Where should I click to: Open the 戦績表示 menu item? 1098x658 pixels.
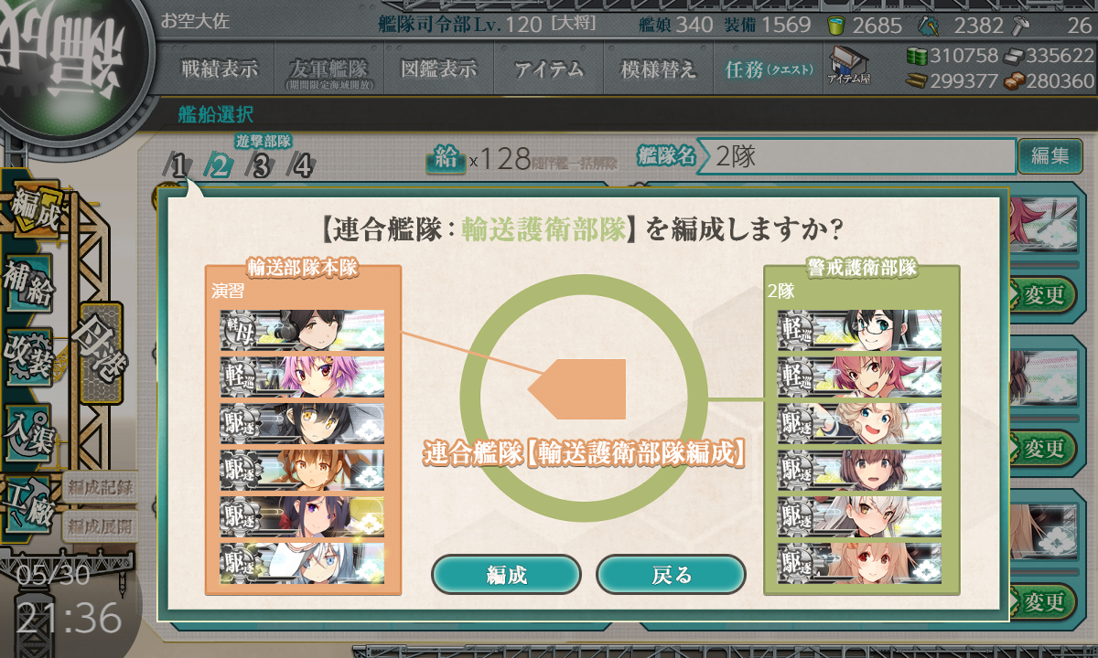point(219,69)
